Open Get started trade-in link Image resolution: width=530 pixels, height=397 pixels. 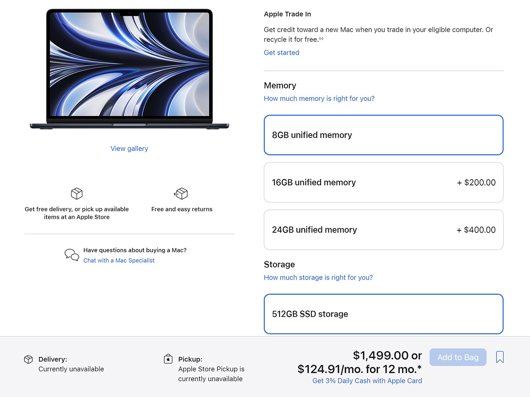[x=282, y=53]
